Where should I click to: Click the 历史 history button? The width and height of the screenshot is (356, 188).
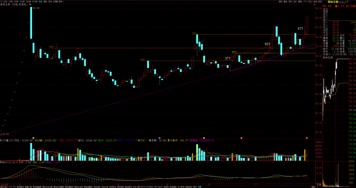[x=290, y=2]
